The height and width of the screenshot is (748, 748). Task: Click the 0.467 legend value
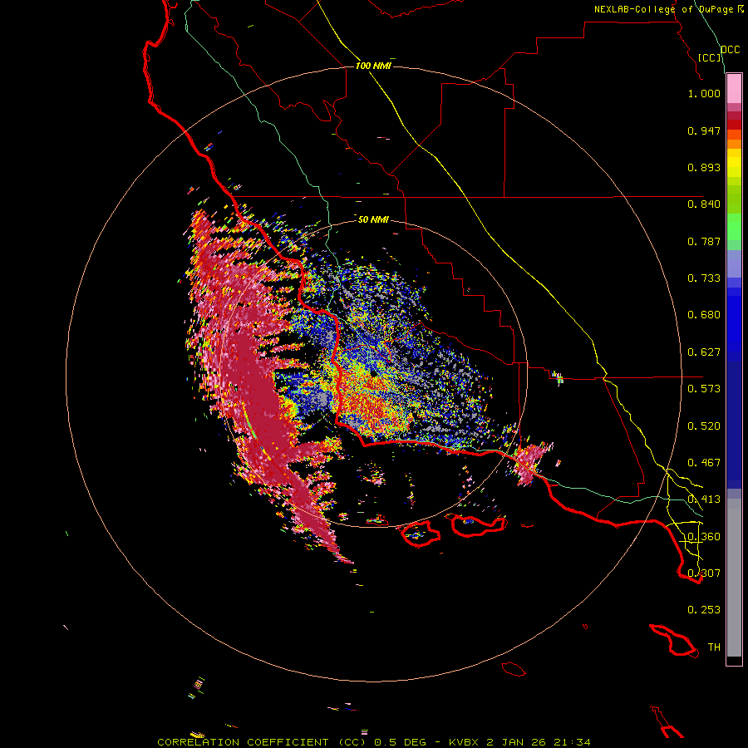pyautogui.click(x=704, y=463)
